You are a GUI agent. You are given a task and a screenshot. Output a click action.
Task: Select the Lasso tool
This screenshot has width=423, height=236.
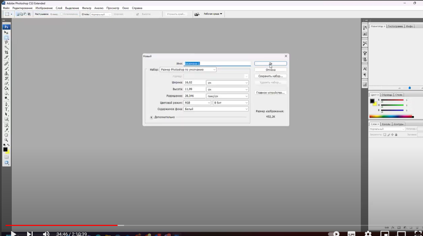pyautogui.click(x=6, y=42)
